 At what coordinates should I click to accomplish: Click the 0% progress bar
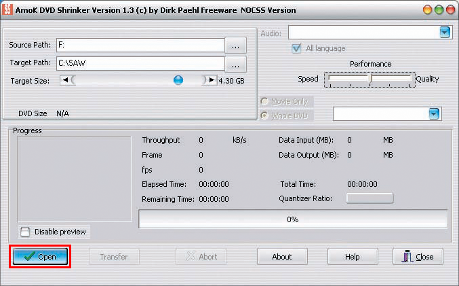pos(293,219)
